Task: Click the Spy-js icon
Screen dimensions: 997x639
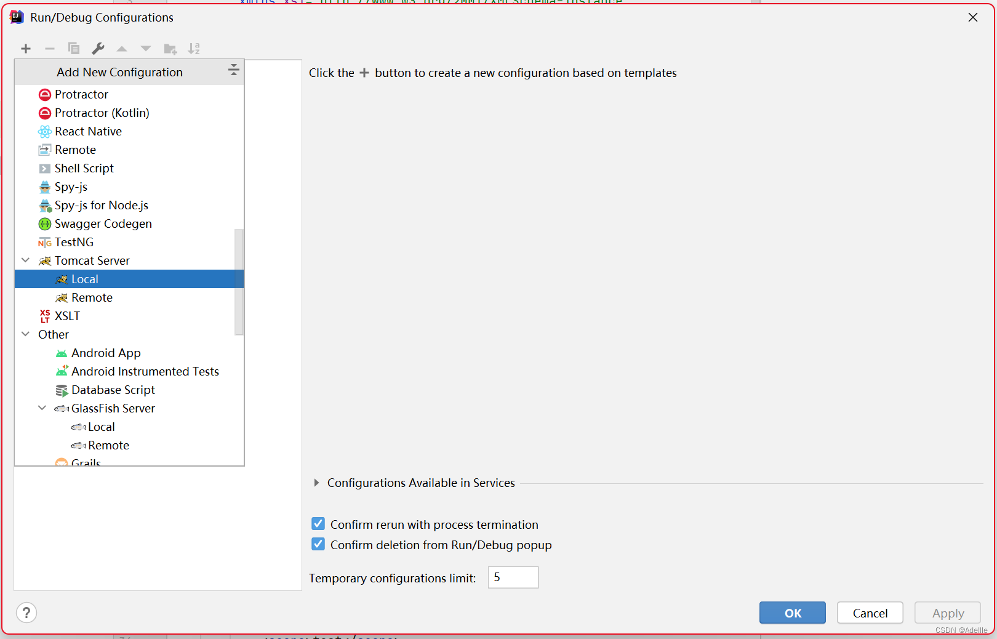Action: click(45, 187)
